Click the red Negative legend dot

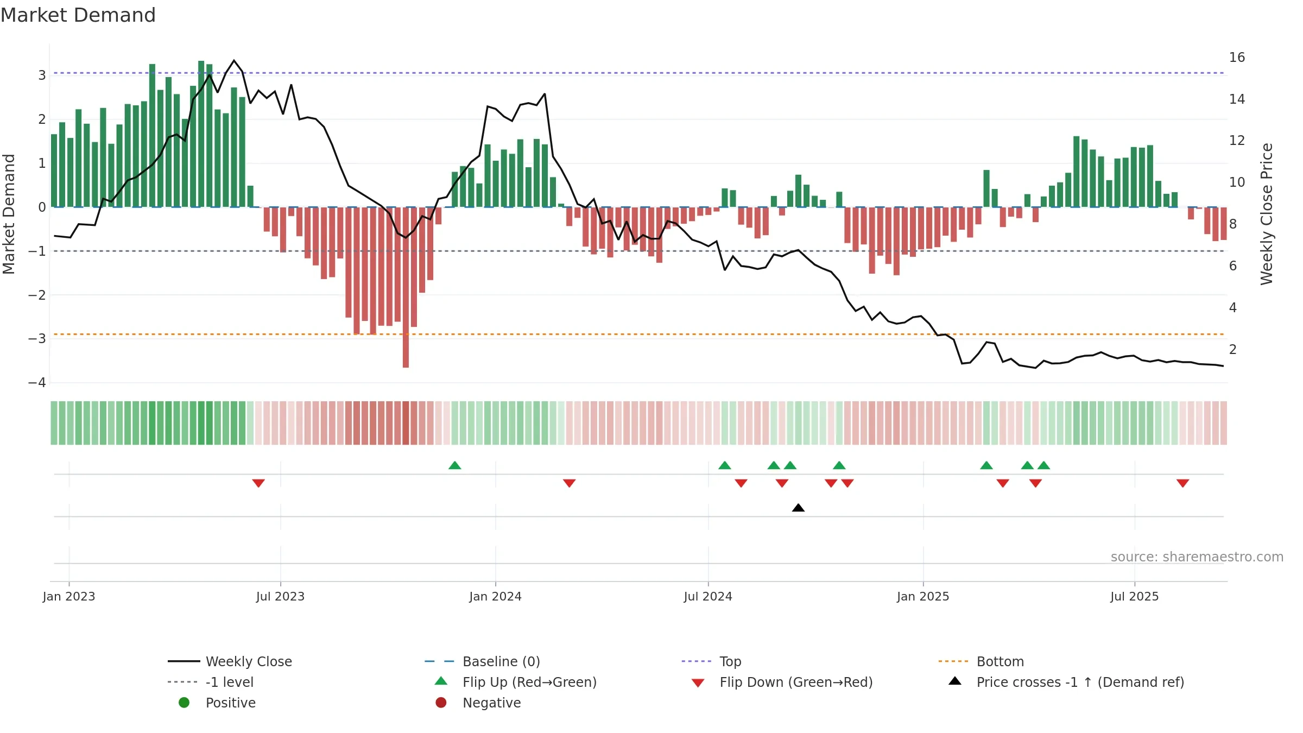[x=441, y=703]
